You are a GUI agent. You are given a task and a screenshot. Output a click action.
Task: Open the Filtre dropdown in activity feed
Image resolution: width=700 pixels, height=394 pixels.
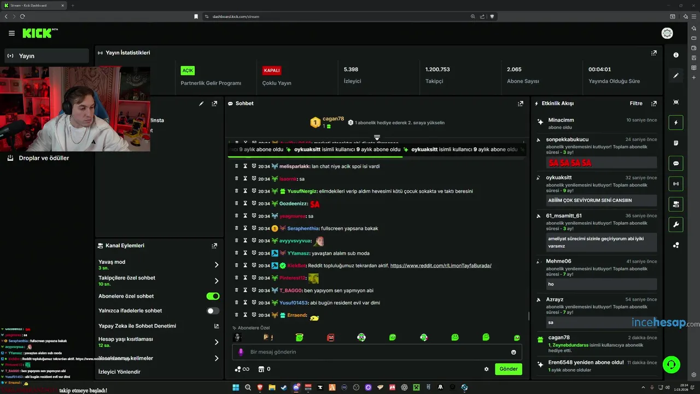[636, 103]
